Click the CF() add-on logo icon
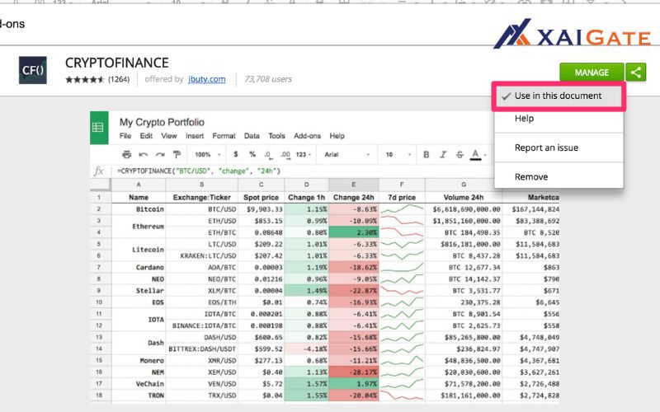This screenshot has width=660, height=412. point(33,70)
